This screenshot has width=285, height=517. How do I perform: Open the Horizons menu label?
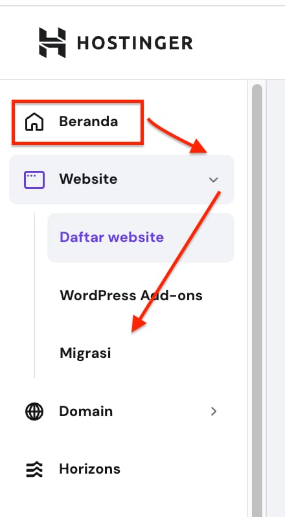tap(90, 469)
